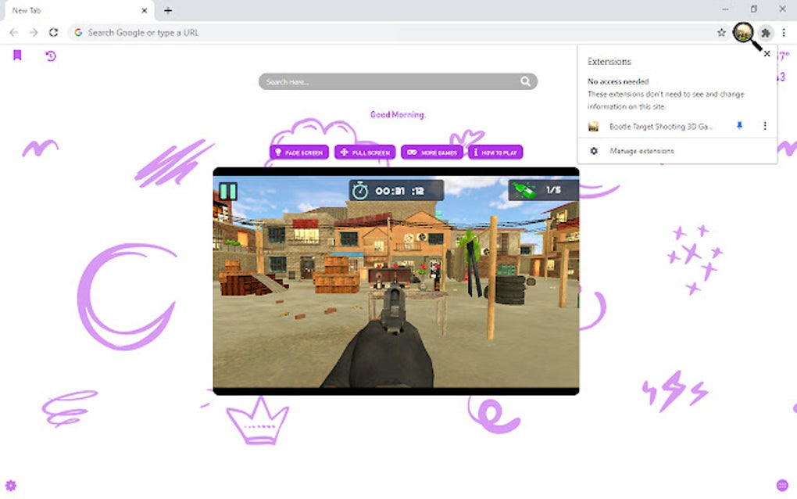Viewport: 797px width, 499px height.
Task: Click Bottle Target Shooting 3D Game extension entry
Action: pyautogui.click(x=660, y=126)
